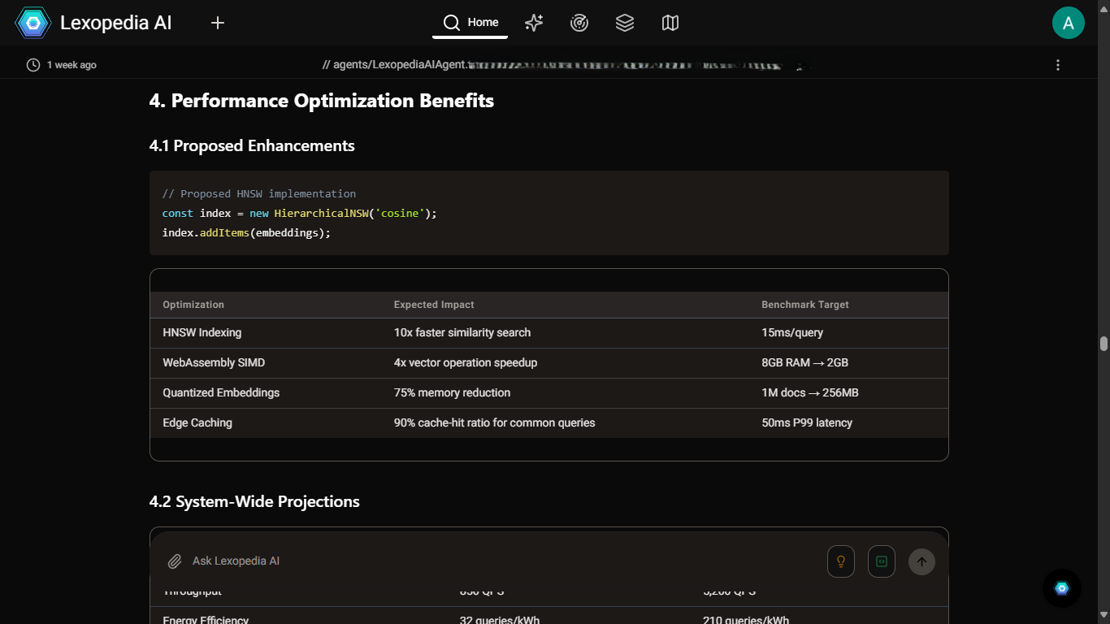Click '4. Performance Optimization Benefits' heading

coord(322,101)
